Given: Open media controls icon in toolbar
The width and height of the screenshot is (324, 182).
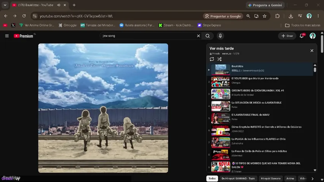Looking at the screenshot, I should (300, 16).
